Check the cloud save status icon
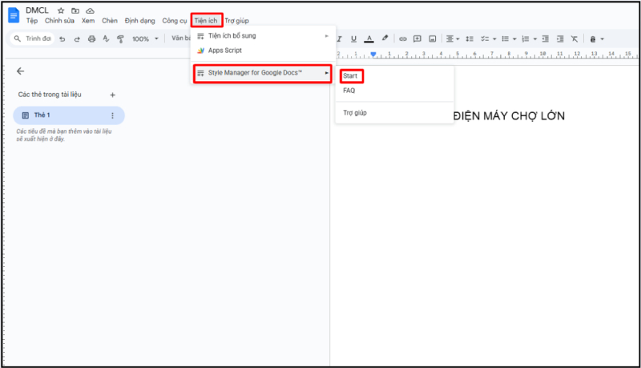The height and width of the screenshot is (368, 641). click(90, 10)
